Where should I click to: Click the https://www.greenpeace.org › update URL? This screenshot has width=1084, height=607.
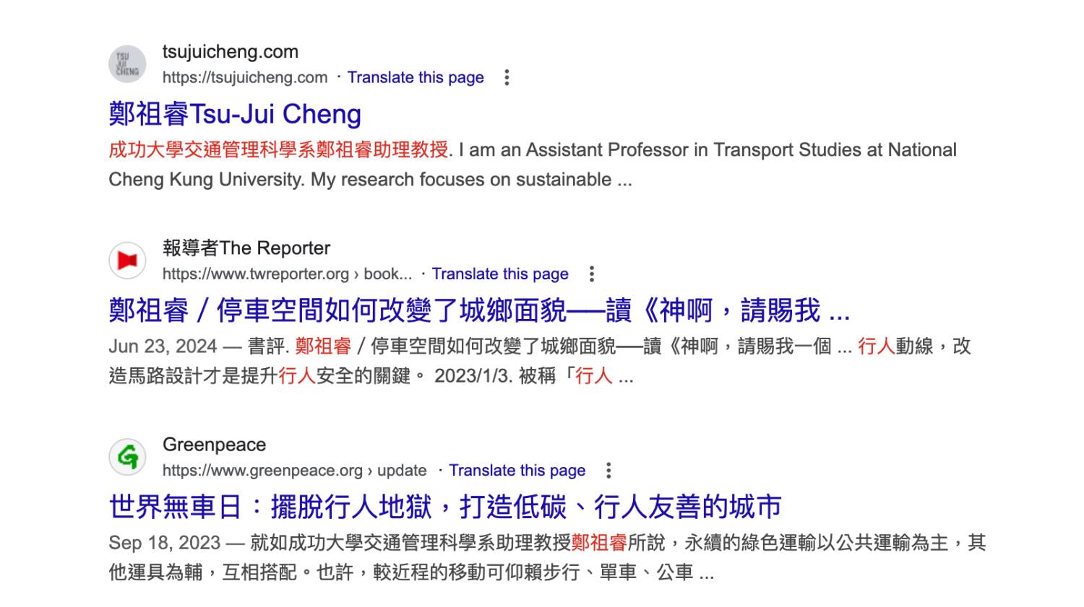(295, 471)
